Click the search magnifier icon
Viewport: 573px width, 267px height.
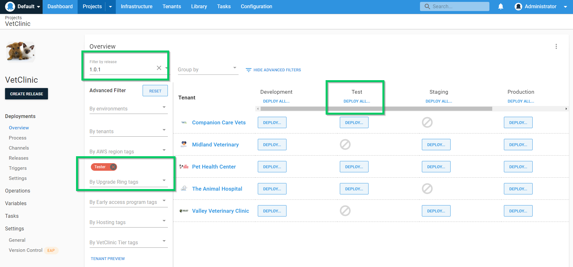427,7
